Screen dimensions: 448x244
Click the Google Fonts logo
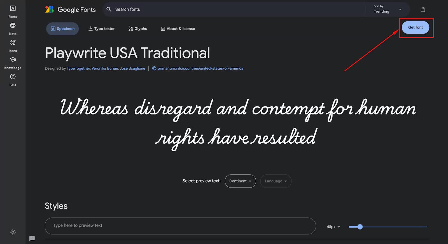pyautogui.click(x=70, y=10)
